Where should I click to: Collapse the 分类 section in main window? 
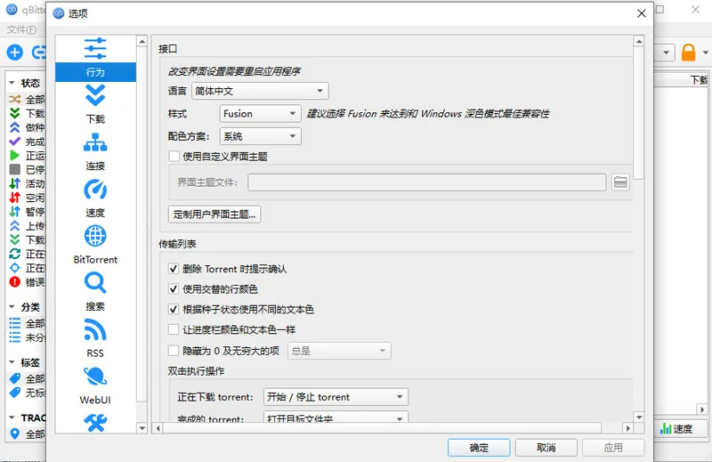pyautogui.click(x=12, y=307)
